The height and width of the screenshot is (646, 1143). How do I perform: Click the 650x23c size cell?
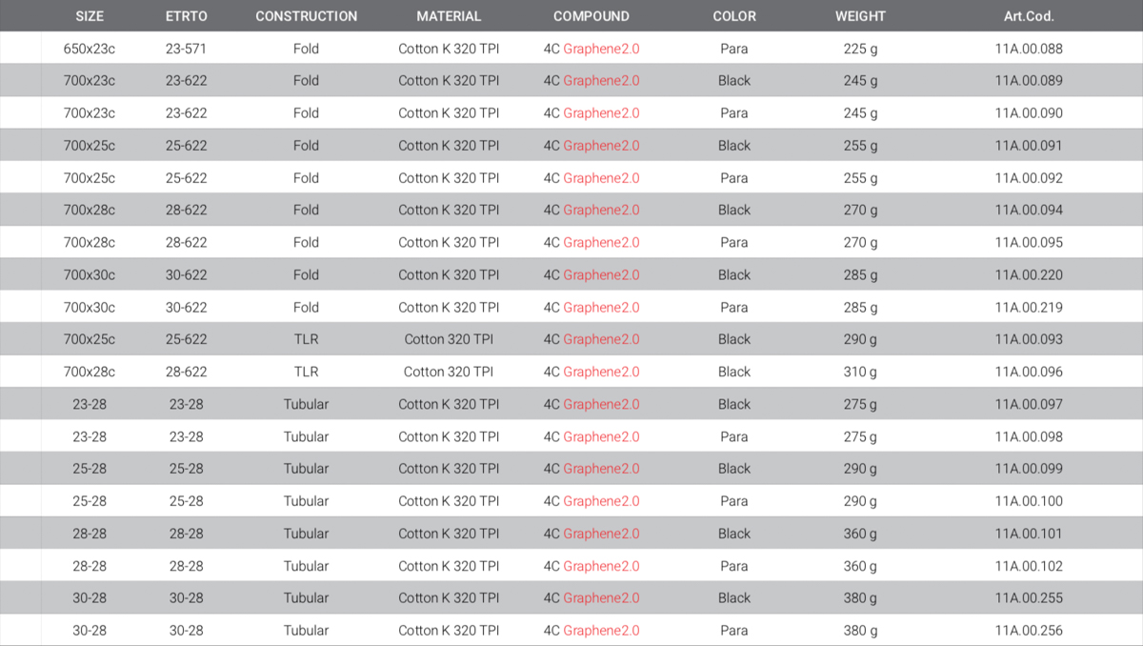[90, 49]
